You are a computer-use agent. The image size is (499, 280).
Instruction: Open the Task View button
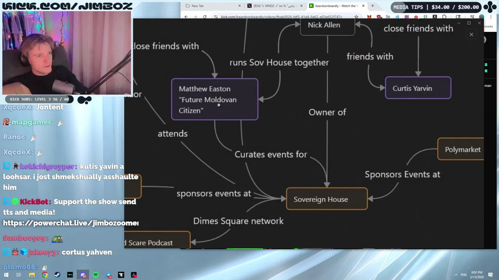[x=19, y=275]
